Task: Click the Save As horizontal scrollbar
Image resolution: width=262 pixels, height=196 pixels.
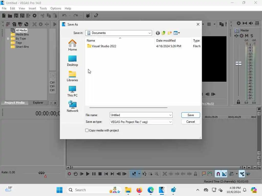Action: pos(128,108)
